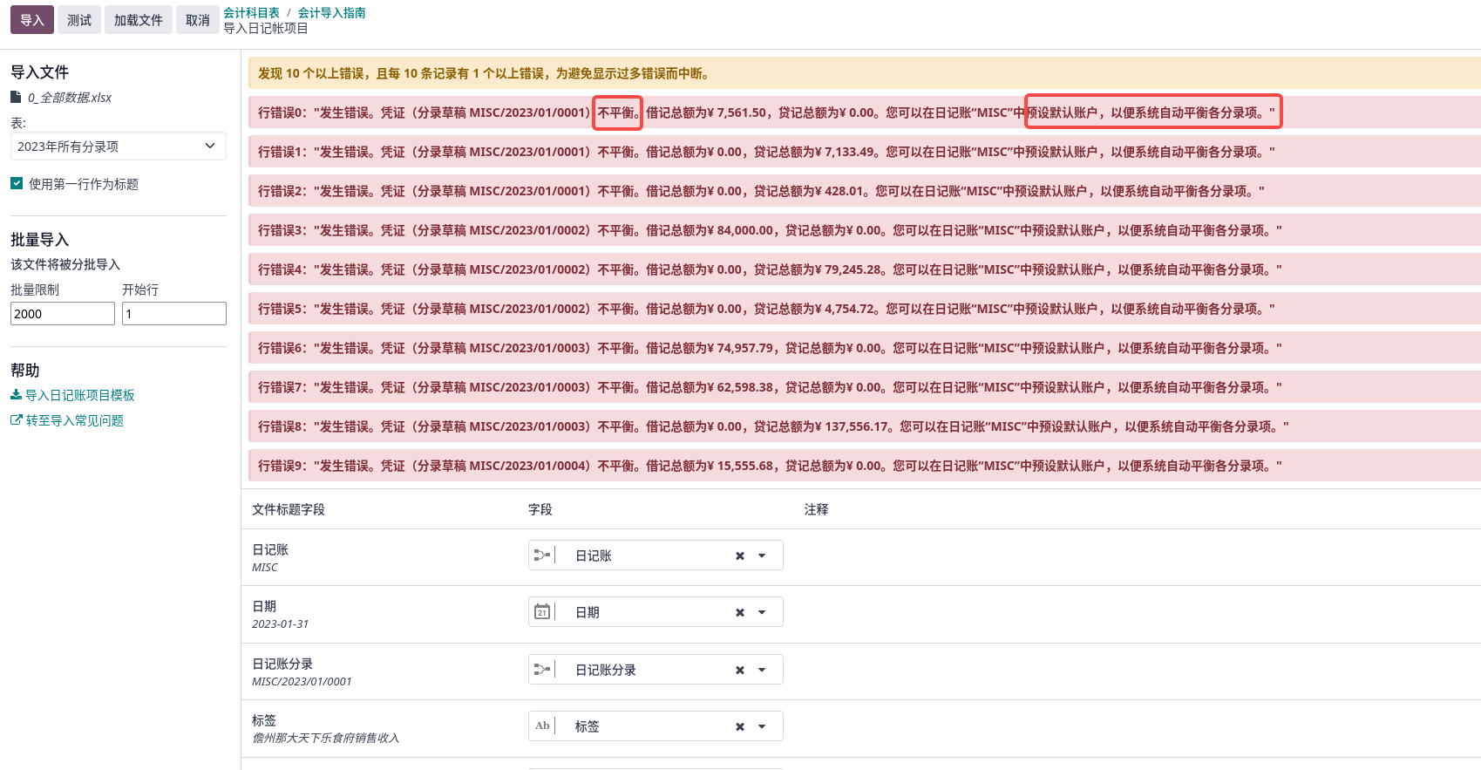1481x770 pixels.
Task: Click the 加载文件 button
Action: pyautogui.click(x=139, y=20)
